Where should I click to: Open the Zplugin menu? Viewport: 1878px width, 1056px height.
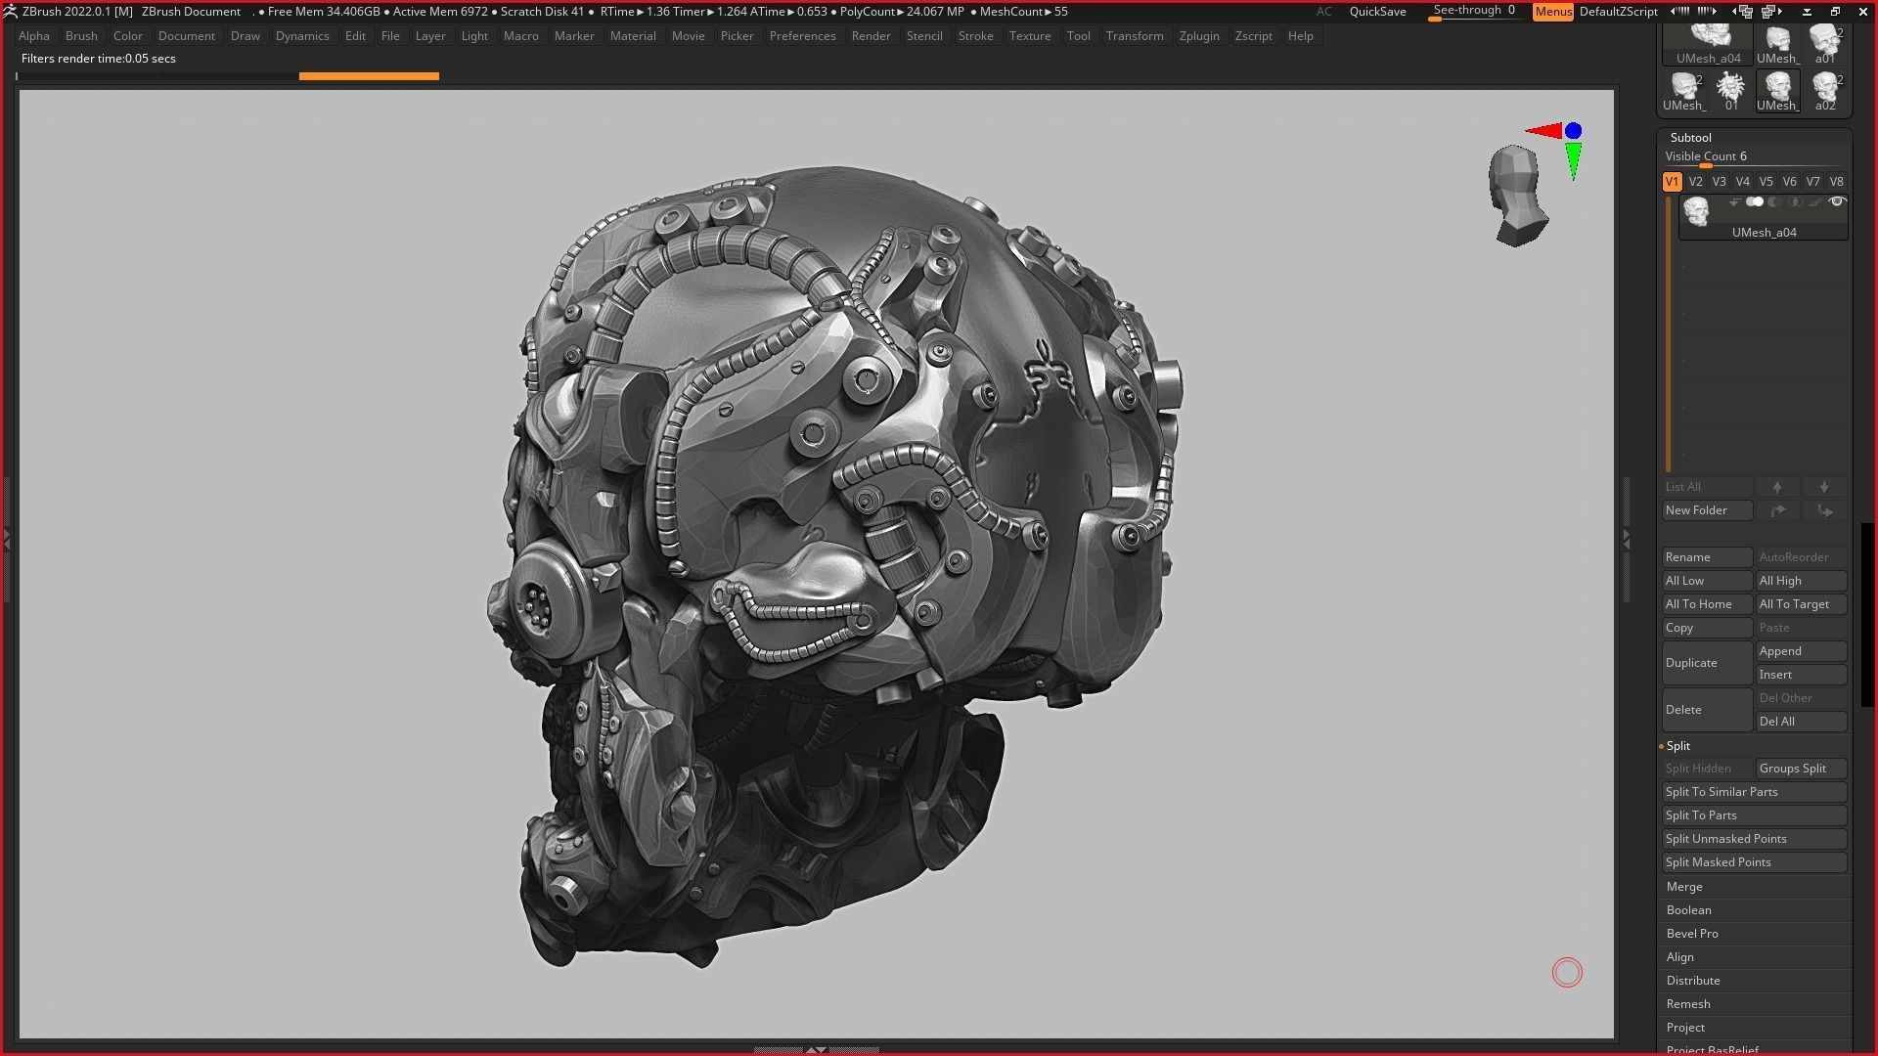tap(1199, 36)
